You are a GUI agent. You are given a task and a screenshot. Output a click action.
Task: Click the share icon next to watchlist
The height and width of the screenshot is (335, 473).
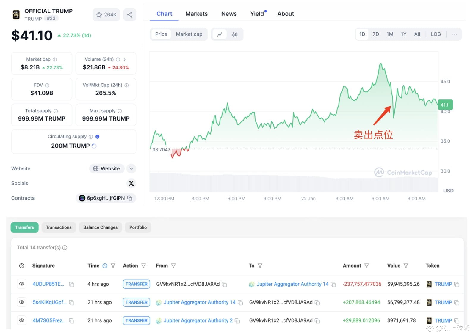coord(130,15)
